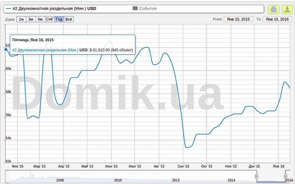Click the Май '15 axis label

pyautogui.click(x=87, y=166)
